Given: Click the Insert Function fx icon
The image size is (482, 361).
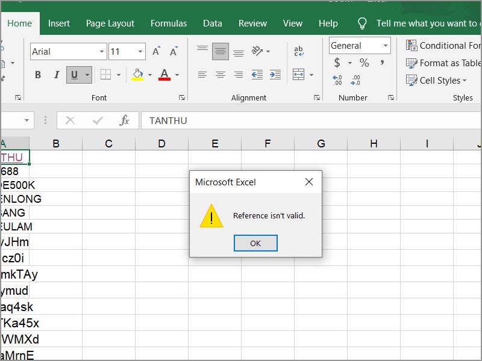Looking at the screenshot, I should coord(124,120).
